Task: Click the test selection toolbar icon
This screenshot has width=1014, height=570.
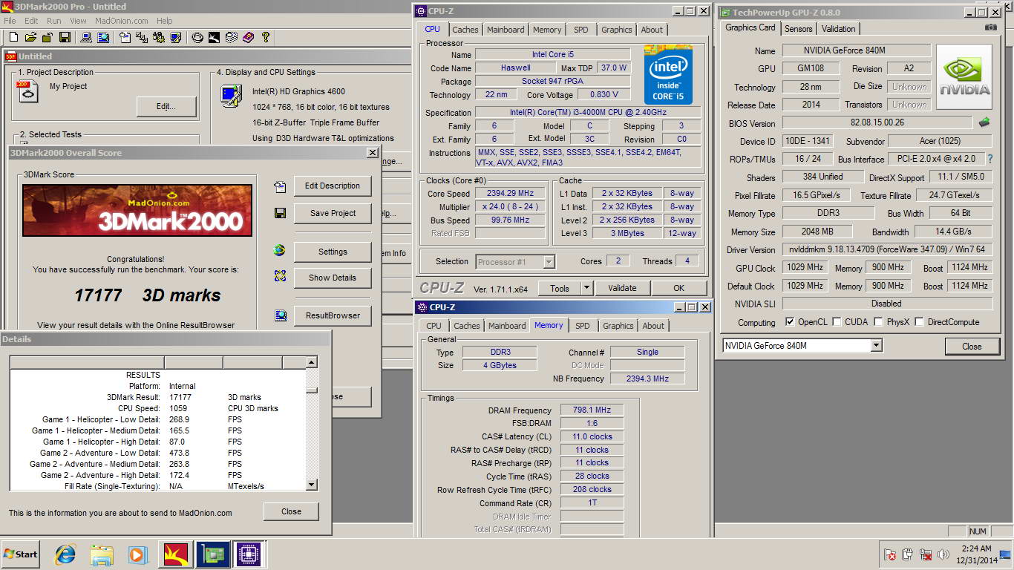Action: pyautogui.click(x=142, y=37)
